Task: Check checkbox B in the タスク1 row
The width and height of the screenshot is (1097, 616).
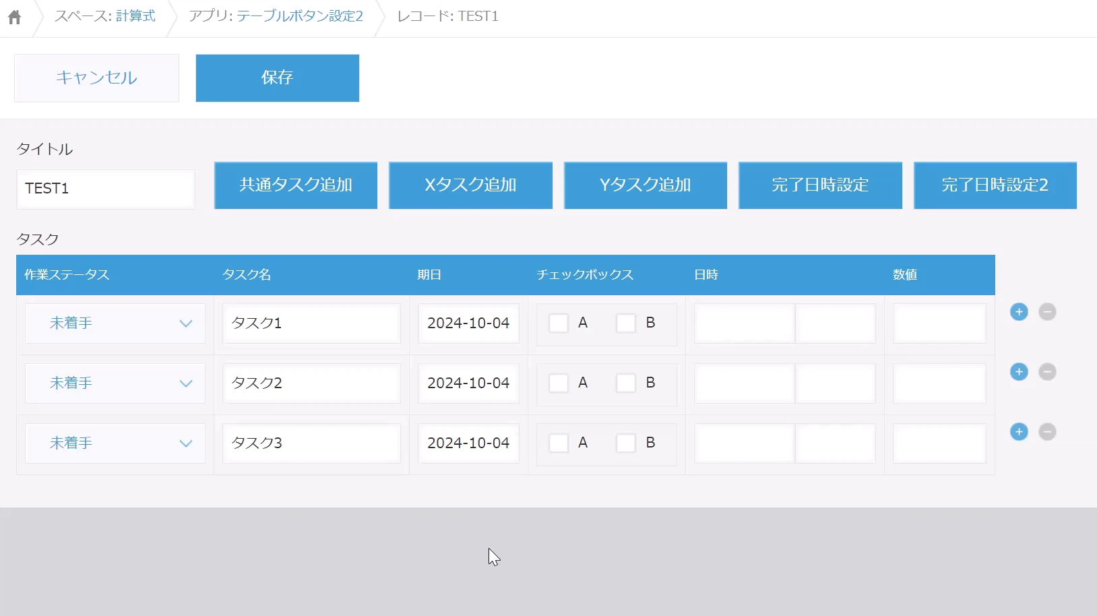Action: 626,323
